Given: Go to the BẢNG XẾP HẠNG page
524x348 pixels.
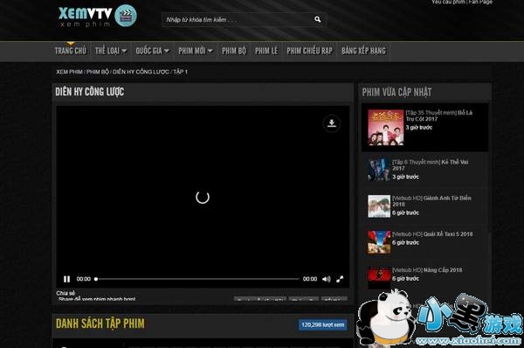Looking at the screenshot, I should click(x=363, y=51).
